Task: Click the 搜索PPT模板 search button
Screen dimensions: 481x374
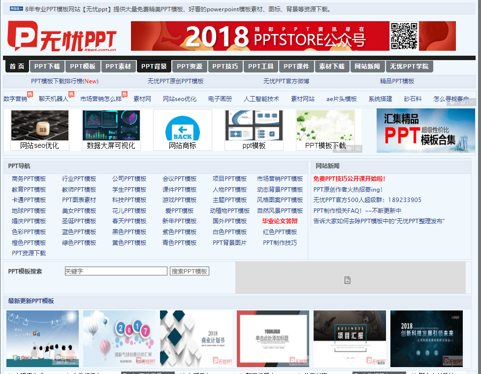Action: 190,271
